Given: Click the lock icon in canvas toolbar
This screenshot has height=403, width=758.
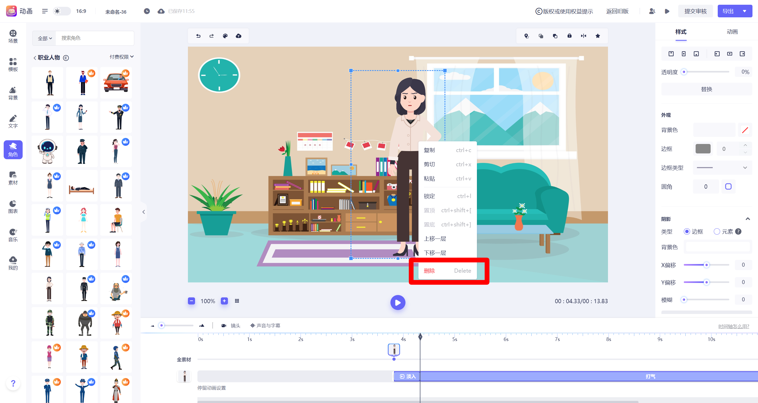Looking at the screenshot, I should [569, 36].
